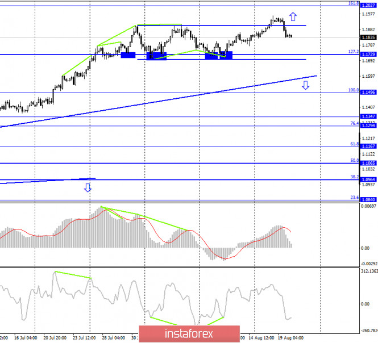Click the current price label 1.1835
The image size is (378, 343).
pyautogui.click(x=368, y=37)
